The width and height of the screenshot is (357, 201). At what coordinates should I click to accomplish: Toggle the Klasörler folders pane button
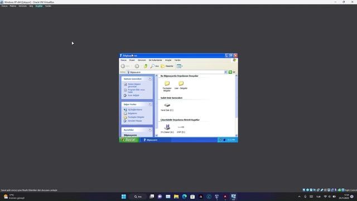167,66
